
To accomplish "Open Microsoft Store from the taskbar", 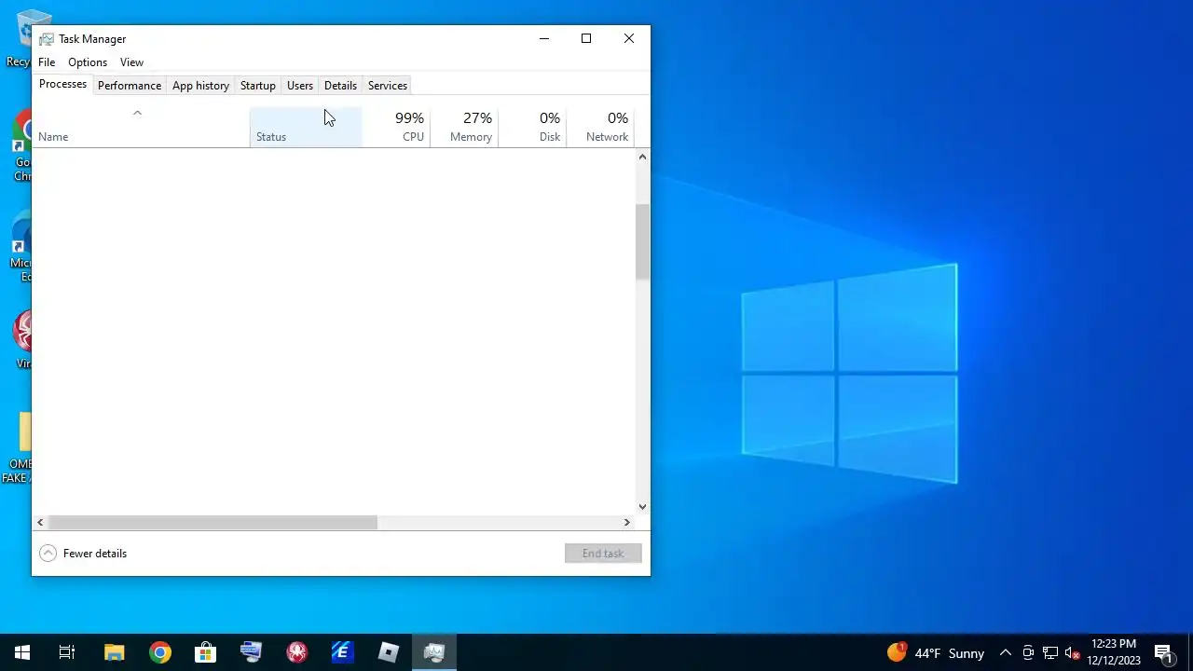I will coord(205,652).
